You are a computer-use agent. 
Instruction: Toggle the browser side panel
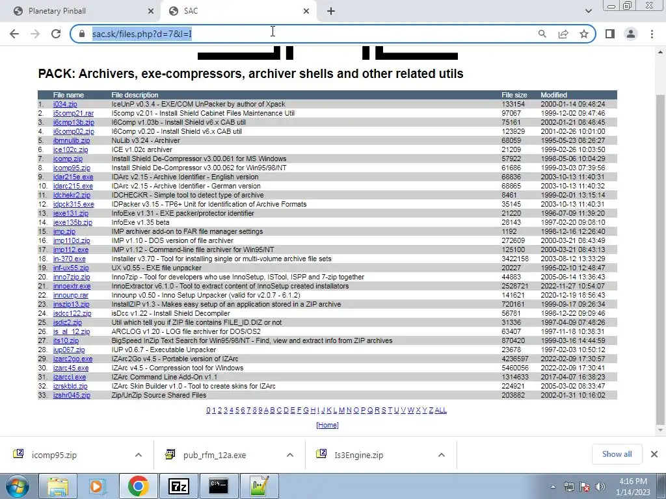click(x=610, y=34)
